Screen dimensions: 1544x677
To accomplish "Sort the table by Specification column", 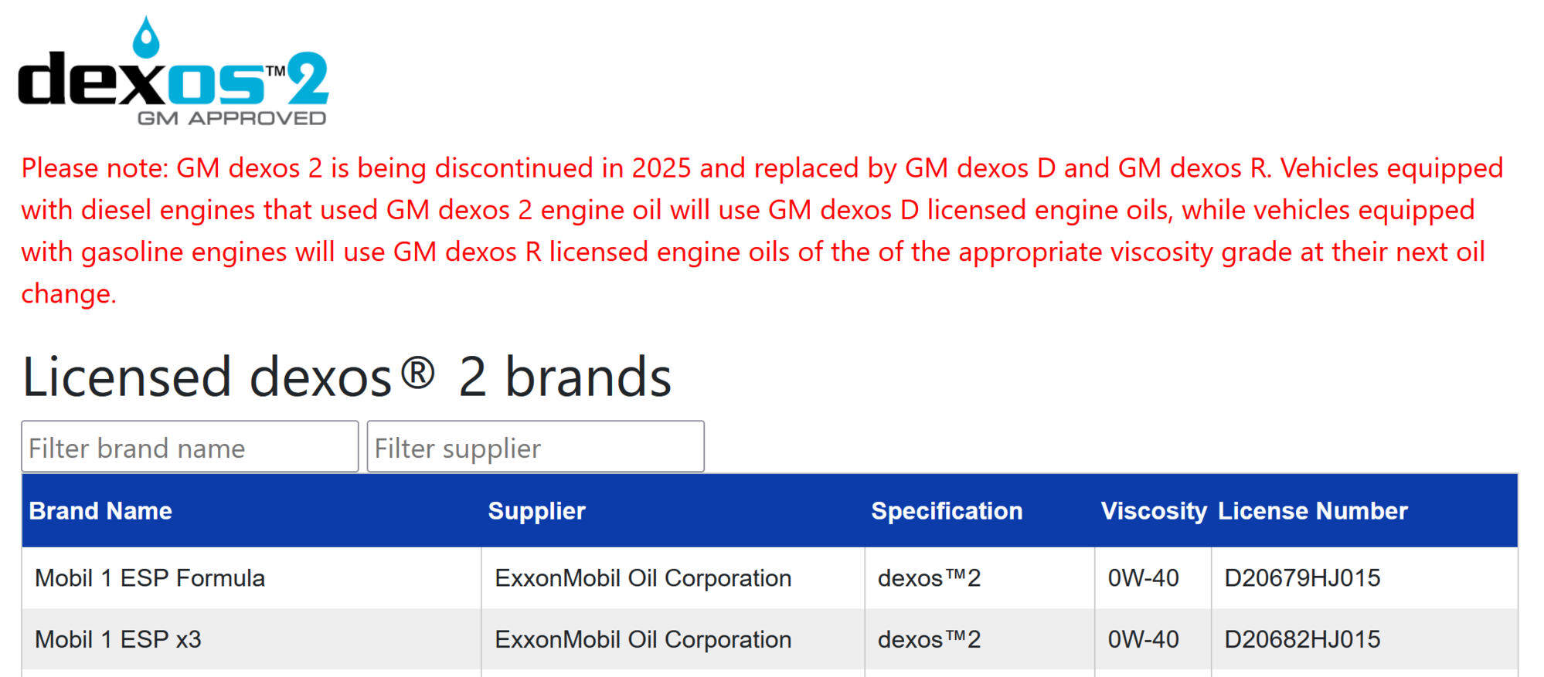I will 946,510.
